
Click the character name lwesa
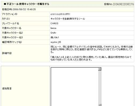click(53, 28)
